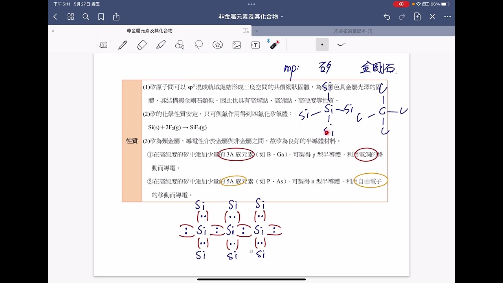Image resolution: width=503 pixels, height=283 pixels.
Task: Switch to the 非金屬元素及其化合物 tab
Action: point(149,31)
